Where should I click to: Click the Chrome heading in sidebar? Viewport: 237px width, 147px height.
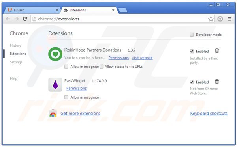point(19,33)
